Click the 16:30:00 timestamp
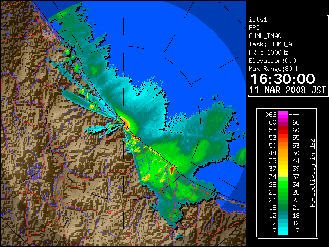Screen dimensions: 329x247 click(283, 79)
